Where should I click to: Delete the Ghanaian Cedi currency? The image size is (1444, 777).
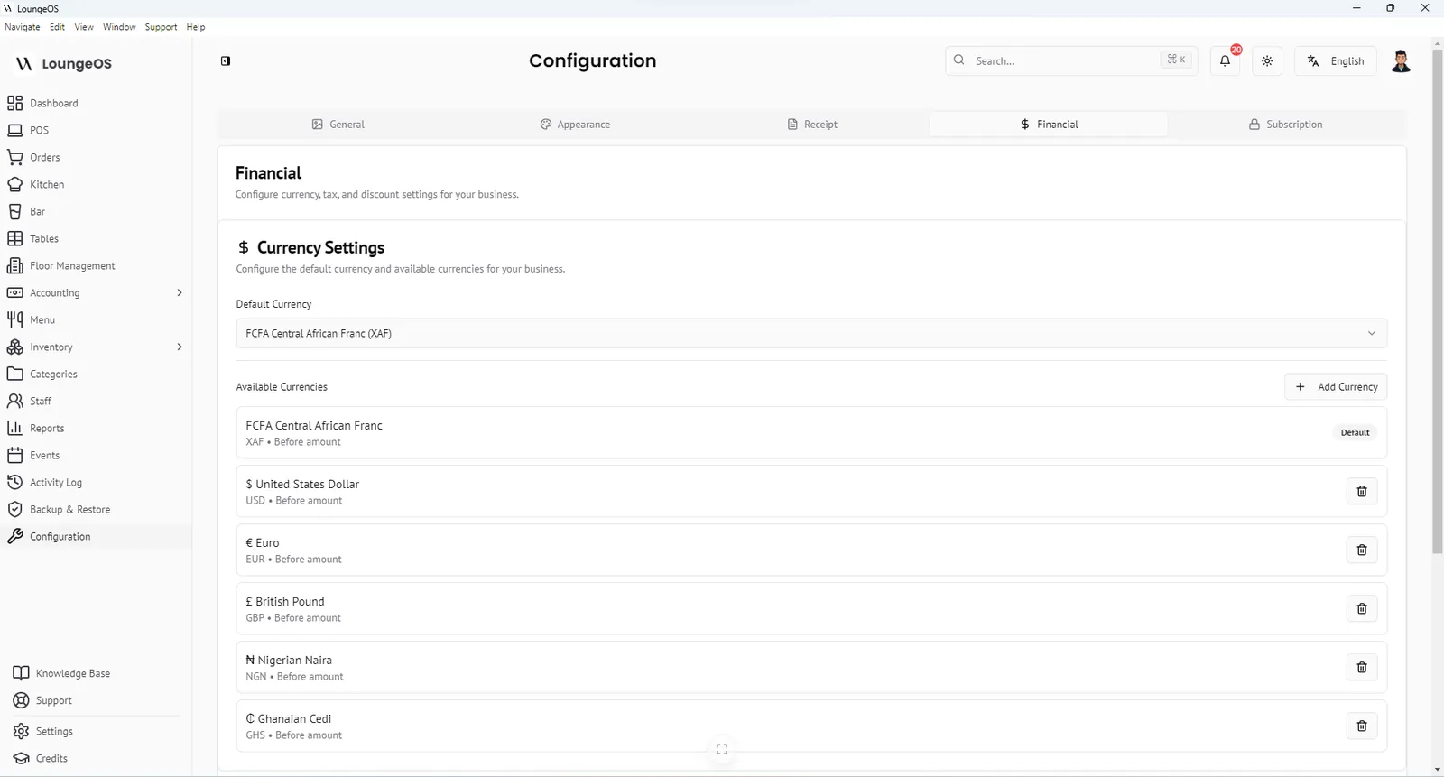pos(1362,726)
